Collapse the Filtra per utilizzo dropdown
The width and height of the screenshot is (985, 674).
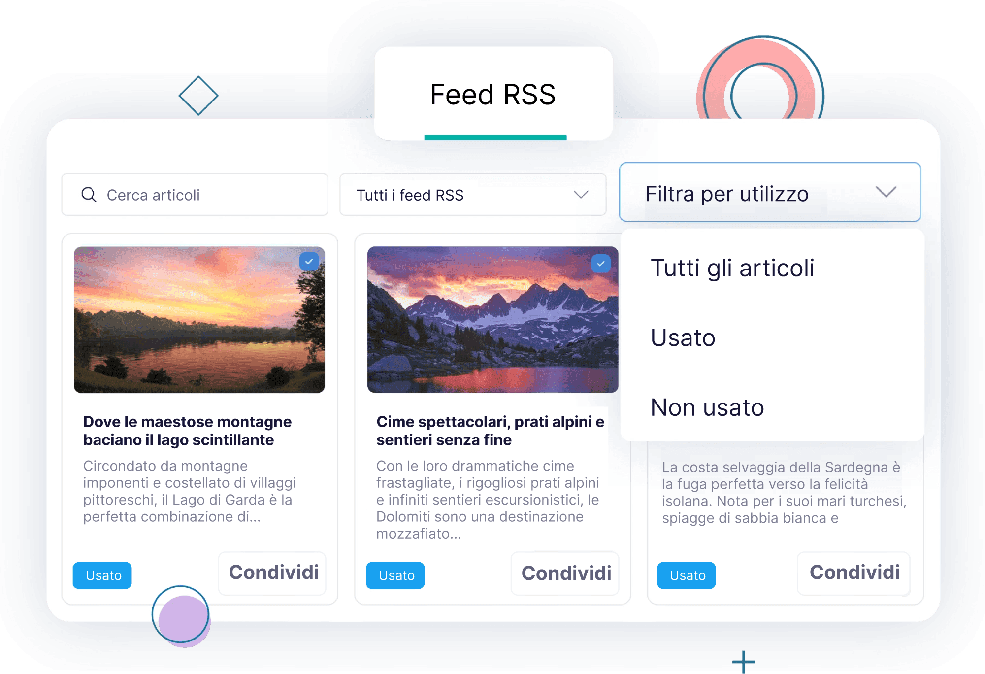(770, 192)
